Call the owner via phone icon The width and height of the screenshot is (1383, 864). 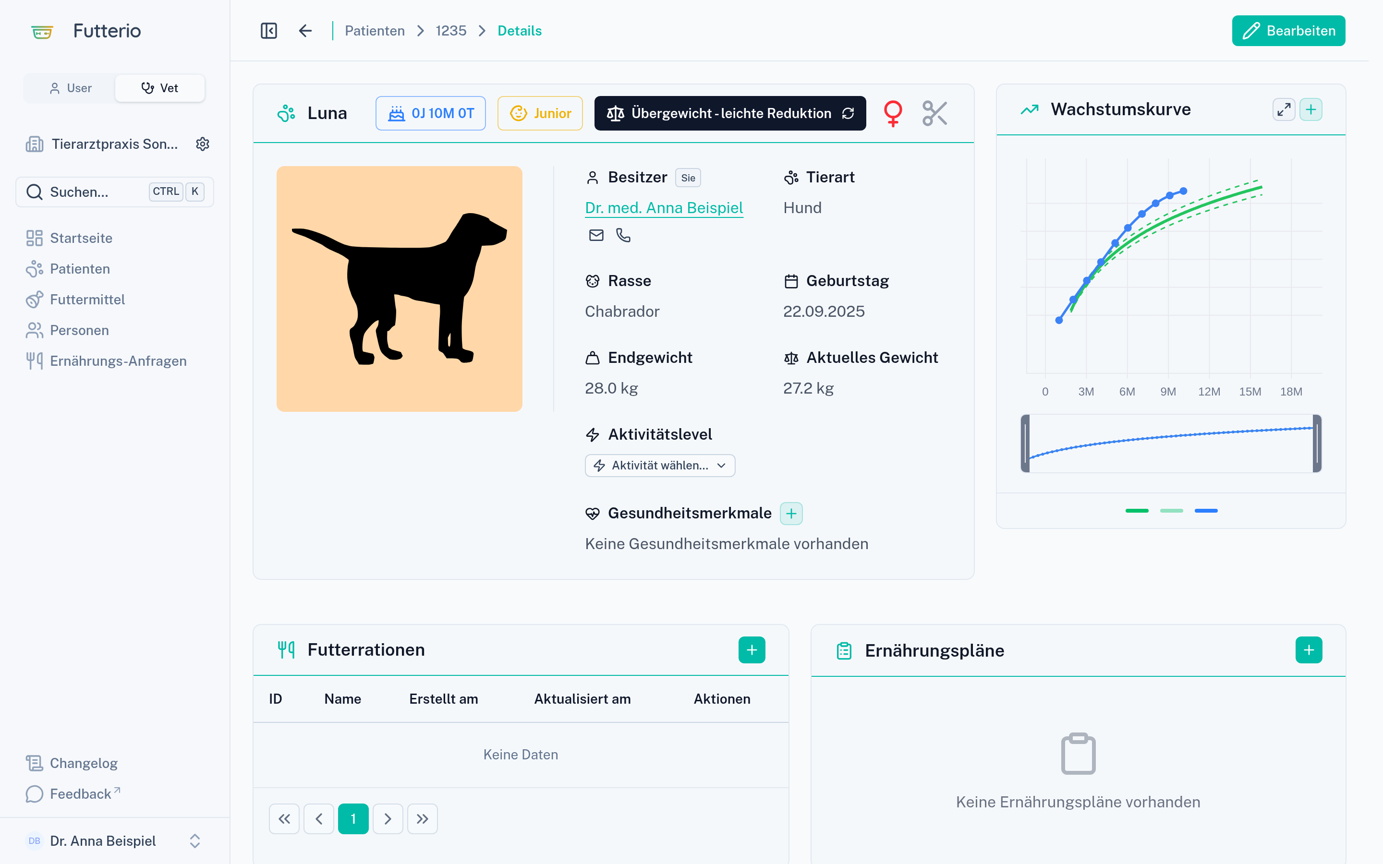tap(623, 235)
